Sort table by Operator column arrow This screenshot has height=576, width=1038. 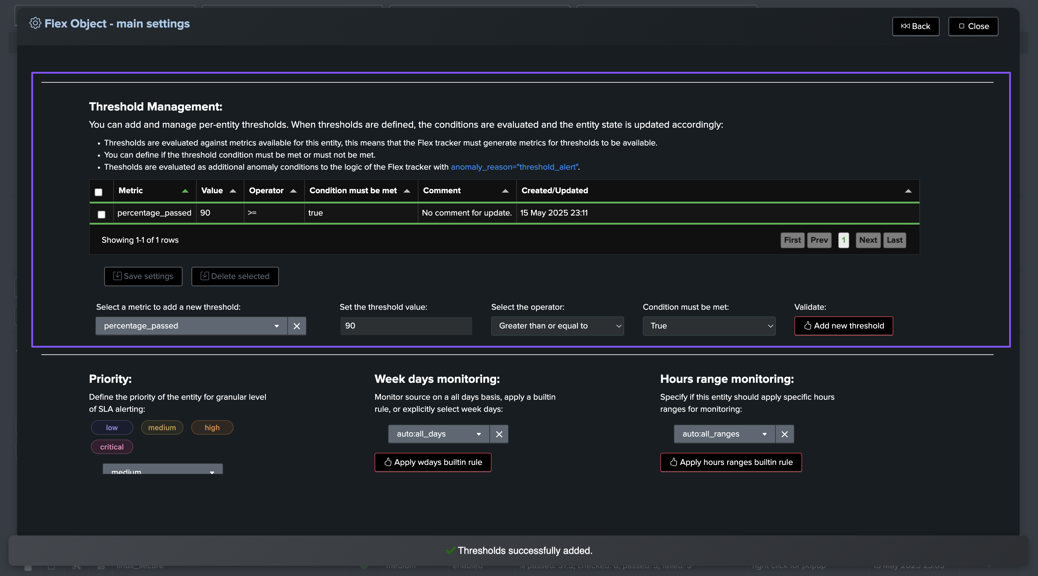[x=293, y=191]
